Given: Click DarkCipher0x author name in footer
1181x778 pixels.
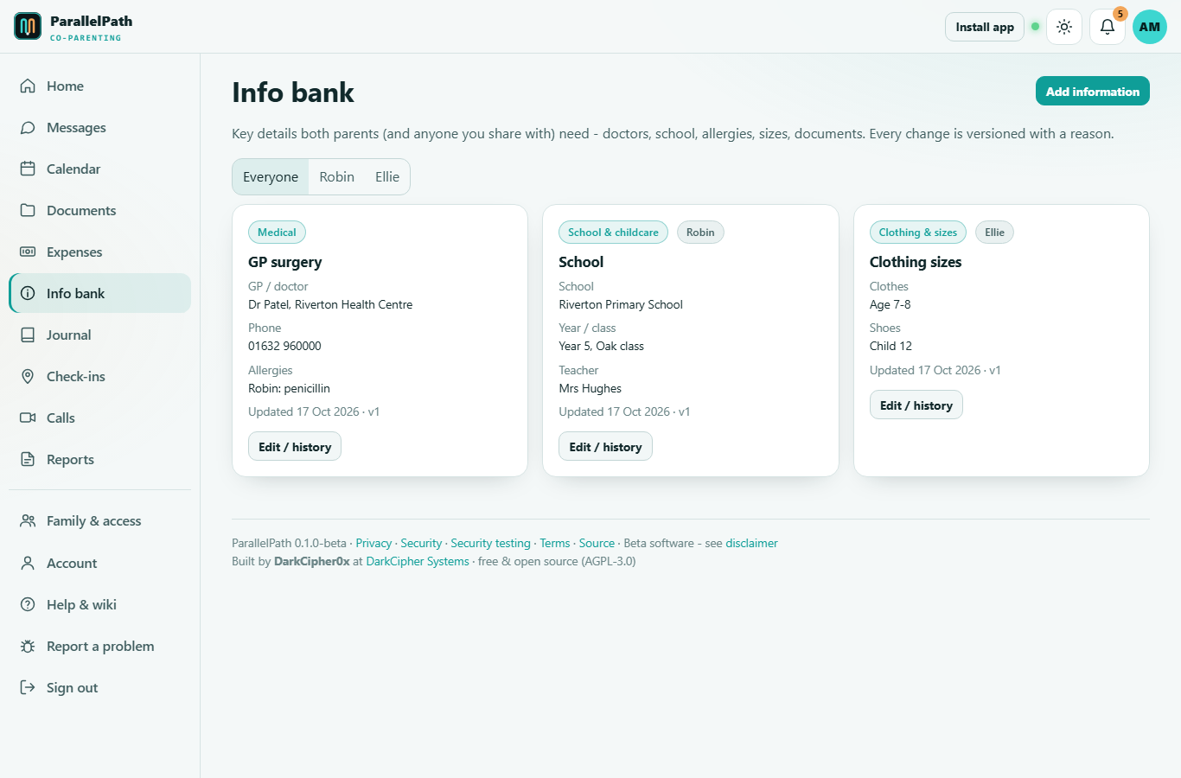Looking at the screenshot, I should coord(312,561).
